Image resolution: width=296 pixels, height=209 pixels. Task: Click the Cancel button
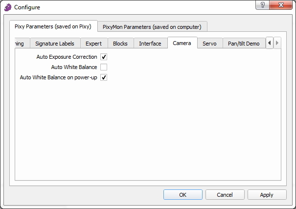pos(225,194)
